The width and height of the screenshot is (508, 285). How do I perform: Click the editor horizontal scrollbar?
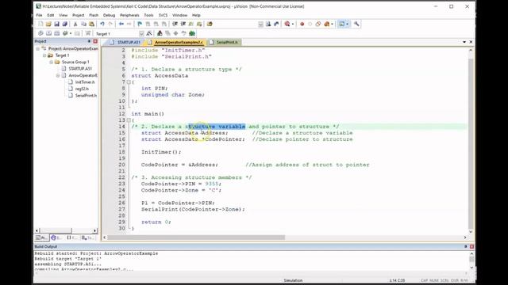(x=196, y=237)
